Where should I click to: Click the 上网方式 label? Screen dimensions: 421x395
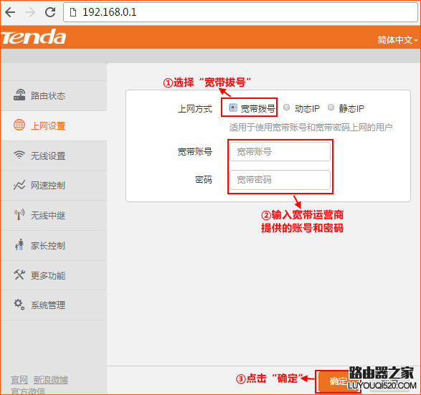tap(195, 109)
